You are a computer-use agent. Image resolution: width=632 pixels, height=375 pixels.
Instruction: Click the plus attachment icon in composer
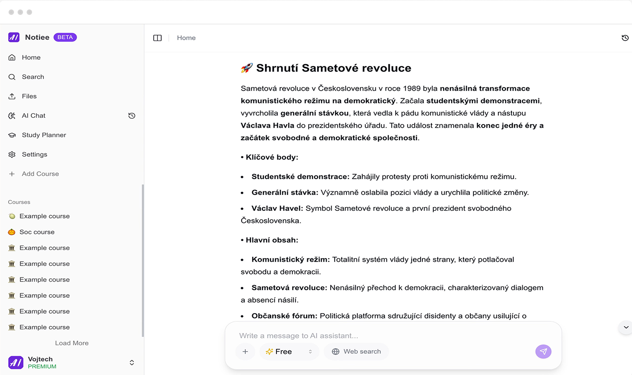point(245,352)
